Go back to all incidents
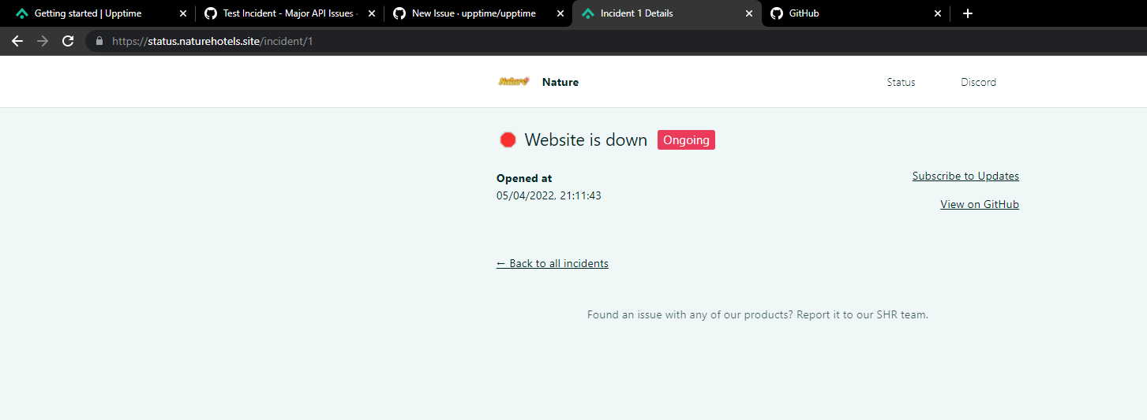The image size is (1147, 420). tap(553, 263)
